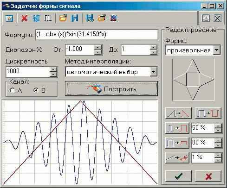Click the square wave invert transform button
Screen dimensions: 227x188
point(208,113)
